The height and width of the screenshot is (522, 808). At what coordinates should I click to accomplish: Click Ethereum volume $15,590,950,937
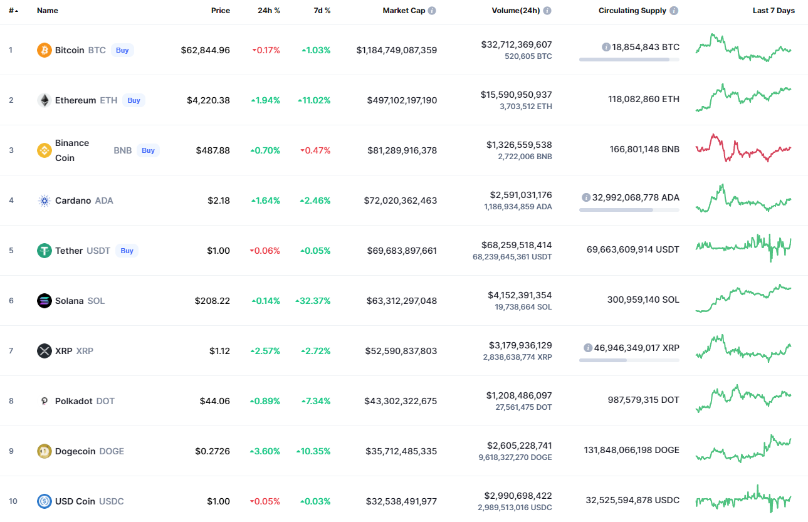pos(517,95)
